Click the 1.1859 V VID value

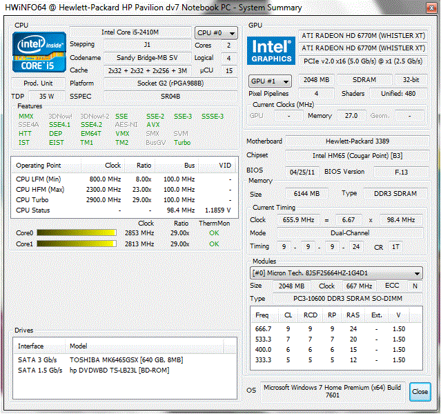(217, 210)
